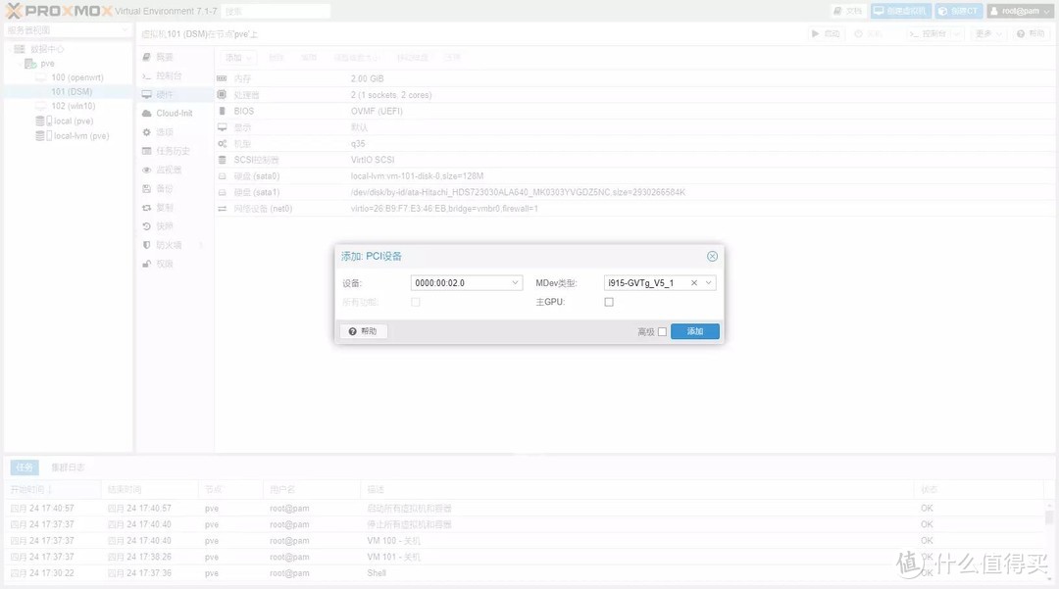The image size is (1059, 589).
Task: Click the 创建CT button
Action: point(958,11)
